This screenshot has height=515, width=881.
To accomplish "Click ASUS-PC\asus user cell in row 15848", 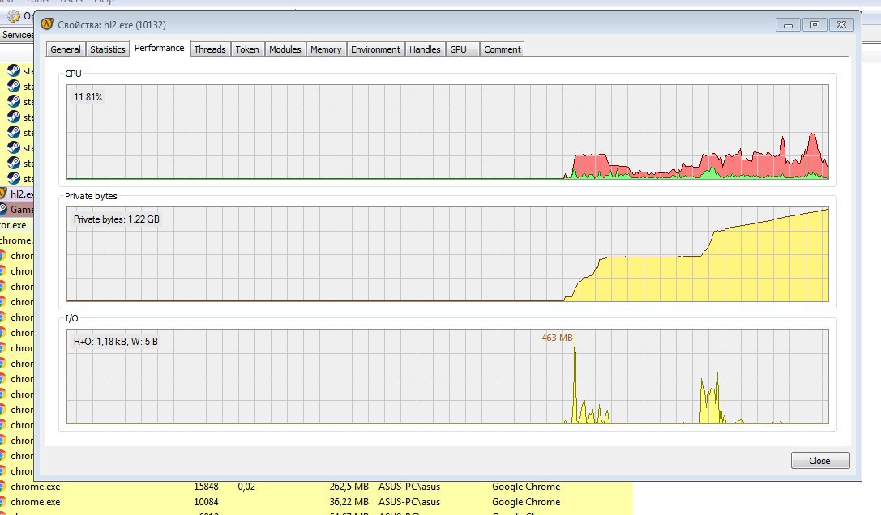I will pyautogui.click(x=409, y=487).
